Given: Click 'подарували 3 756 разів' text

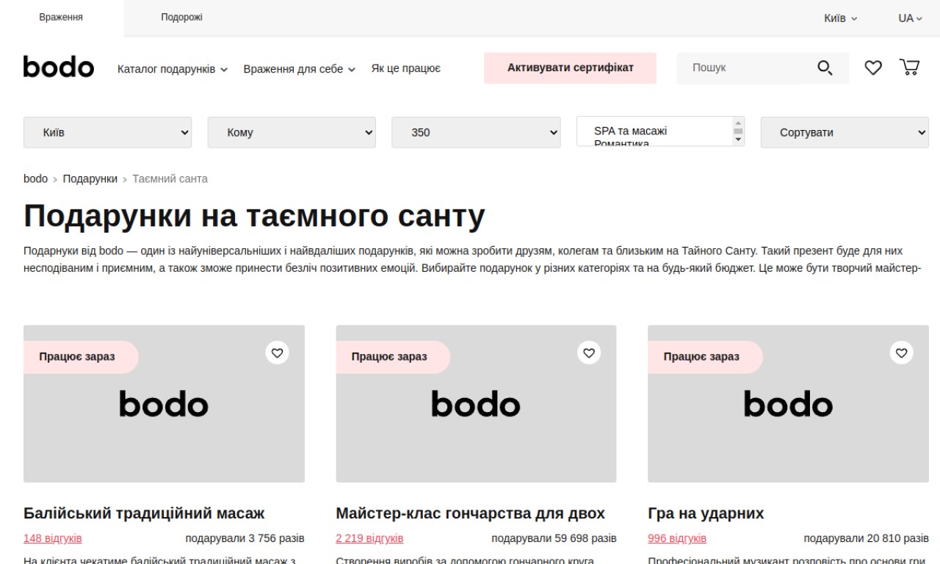Looking at the screenshot, I should [245, 538].
